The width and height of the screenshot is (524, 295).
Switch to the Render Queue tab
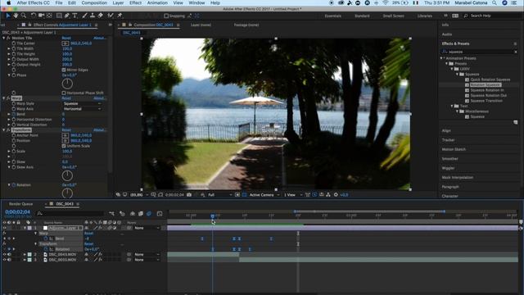[x=20, y=204]
